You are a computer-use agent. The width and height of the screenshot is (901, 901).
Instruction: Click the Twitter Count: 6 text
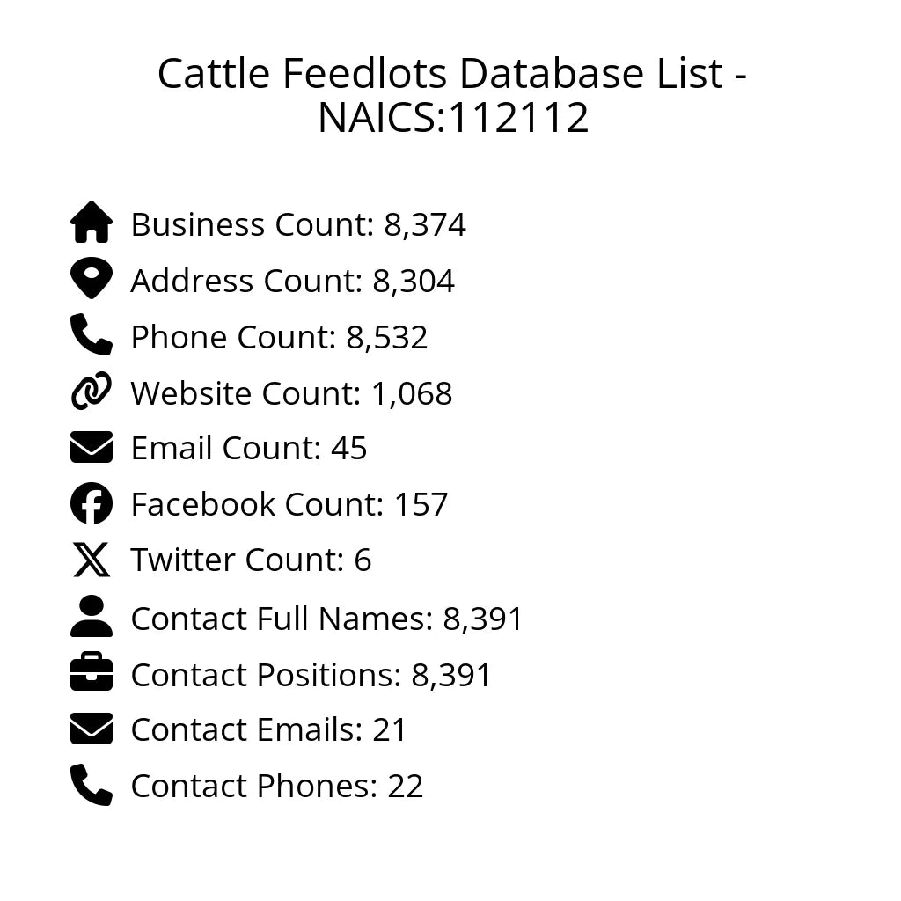pyautogui.click(x=251, y=560)
